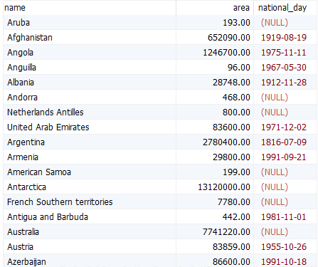Click area value 86600.00
The height and width of the screenshot is (267, 318).
pos(231,262)
